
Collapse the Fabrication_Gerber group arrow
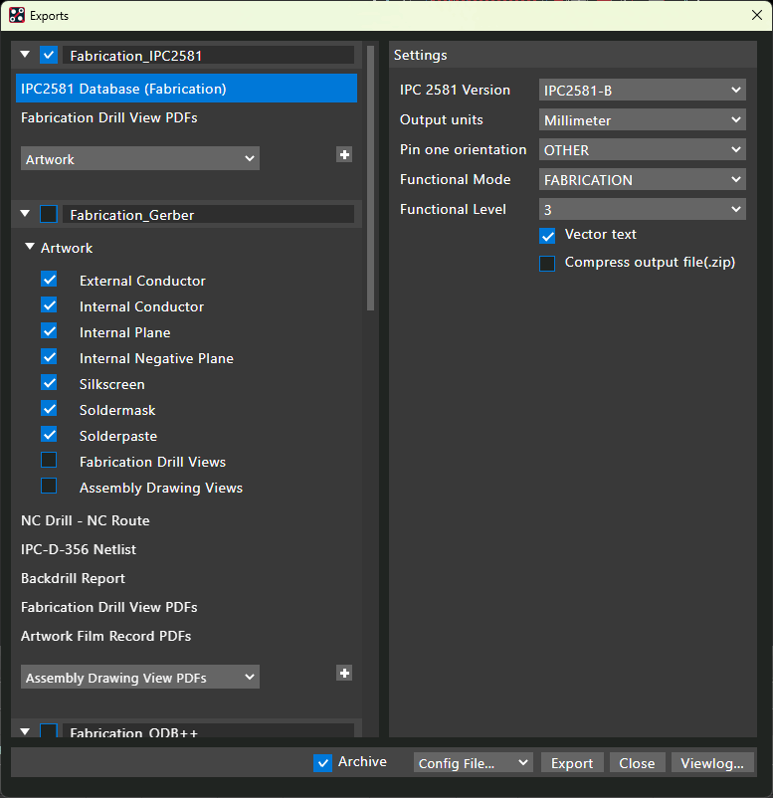25,214
